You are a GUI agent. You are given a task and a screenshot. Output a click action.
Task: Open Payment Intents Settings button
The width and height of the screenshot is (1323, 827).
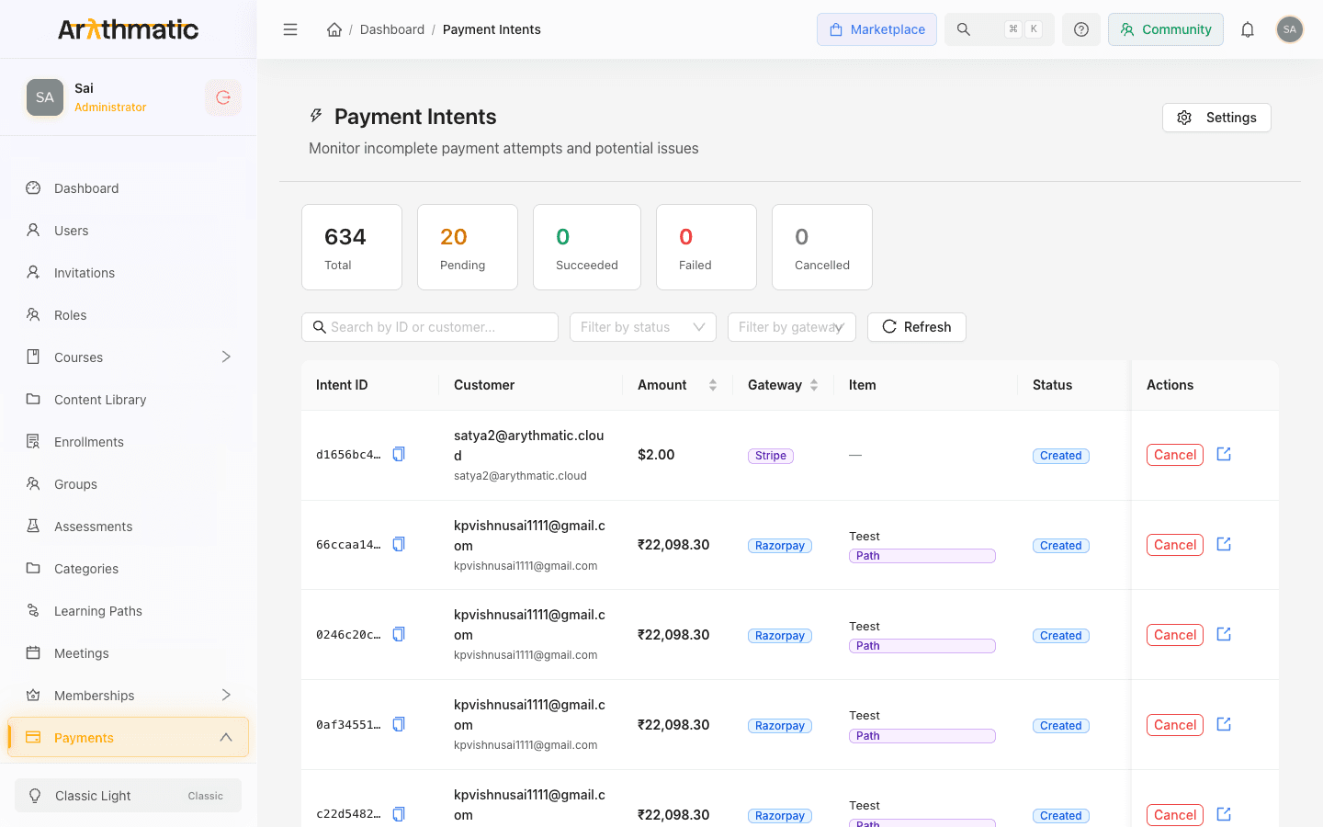tap(1216, 118)
